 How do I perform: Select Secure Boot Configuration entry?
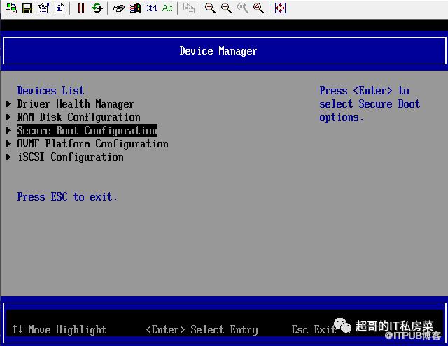click(87, 131)
